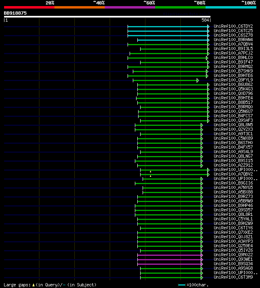Click the cyan =100char. scale bar
Image resolution: width=260 pixels, height=288 pixels.
click(182, 285)
